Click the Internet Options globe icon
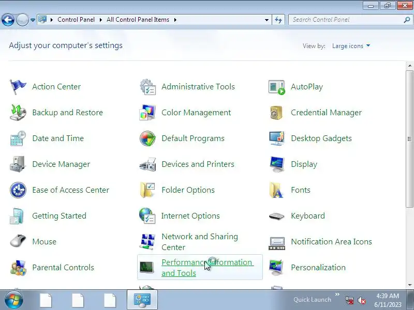The image size is (414, 310). [147, 216]
